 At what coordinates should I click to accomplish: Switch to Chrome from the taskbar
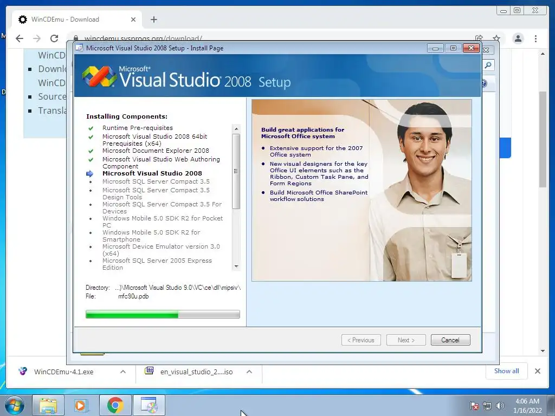[115, 405]
